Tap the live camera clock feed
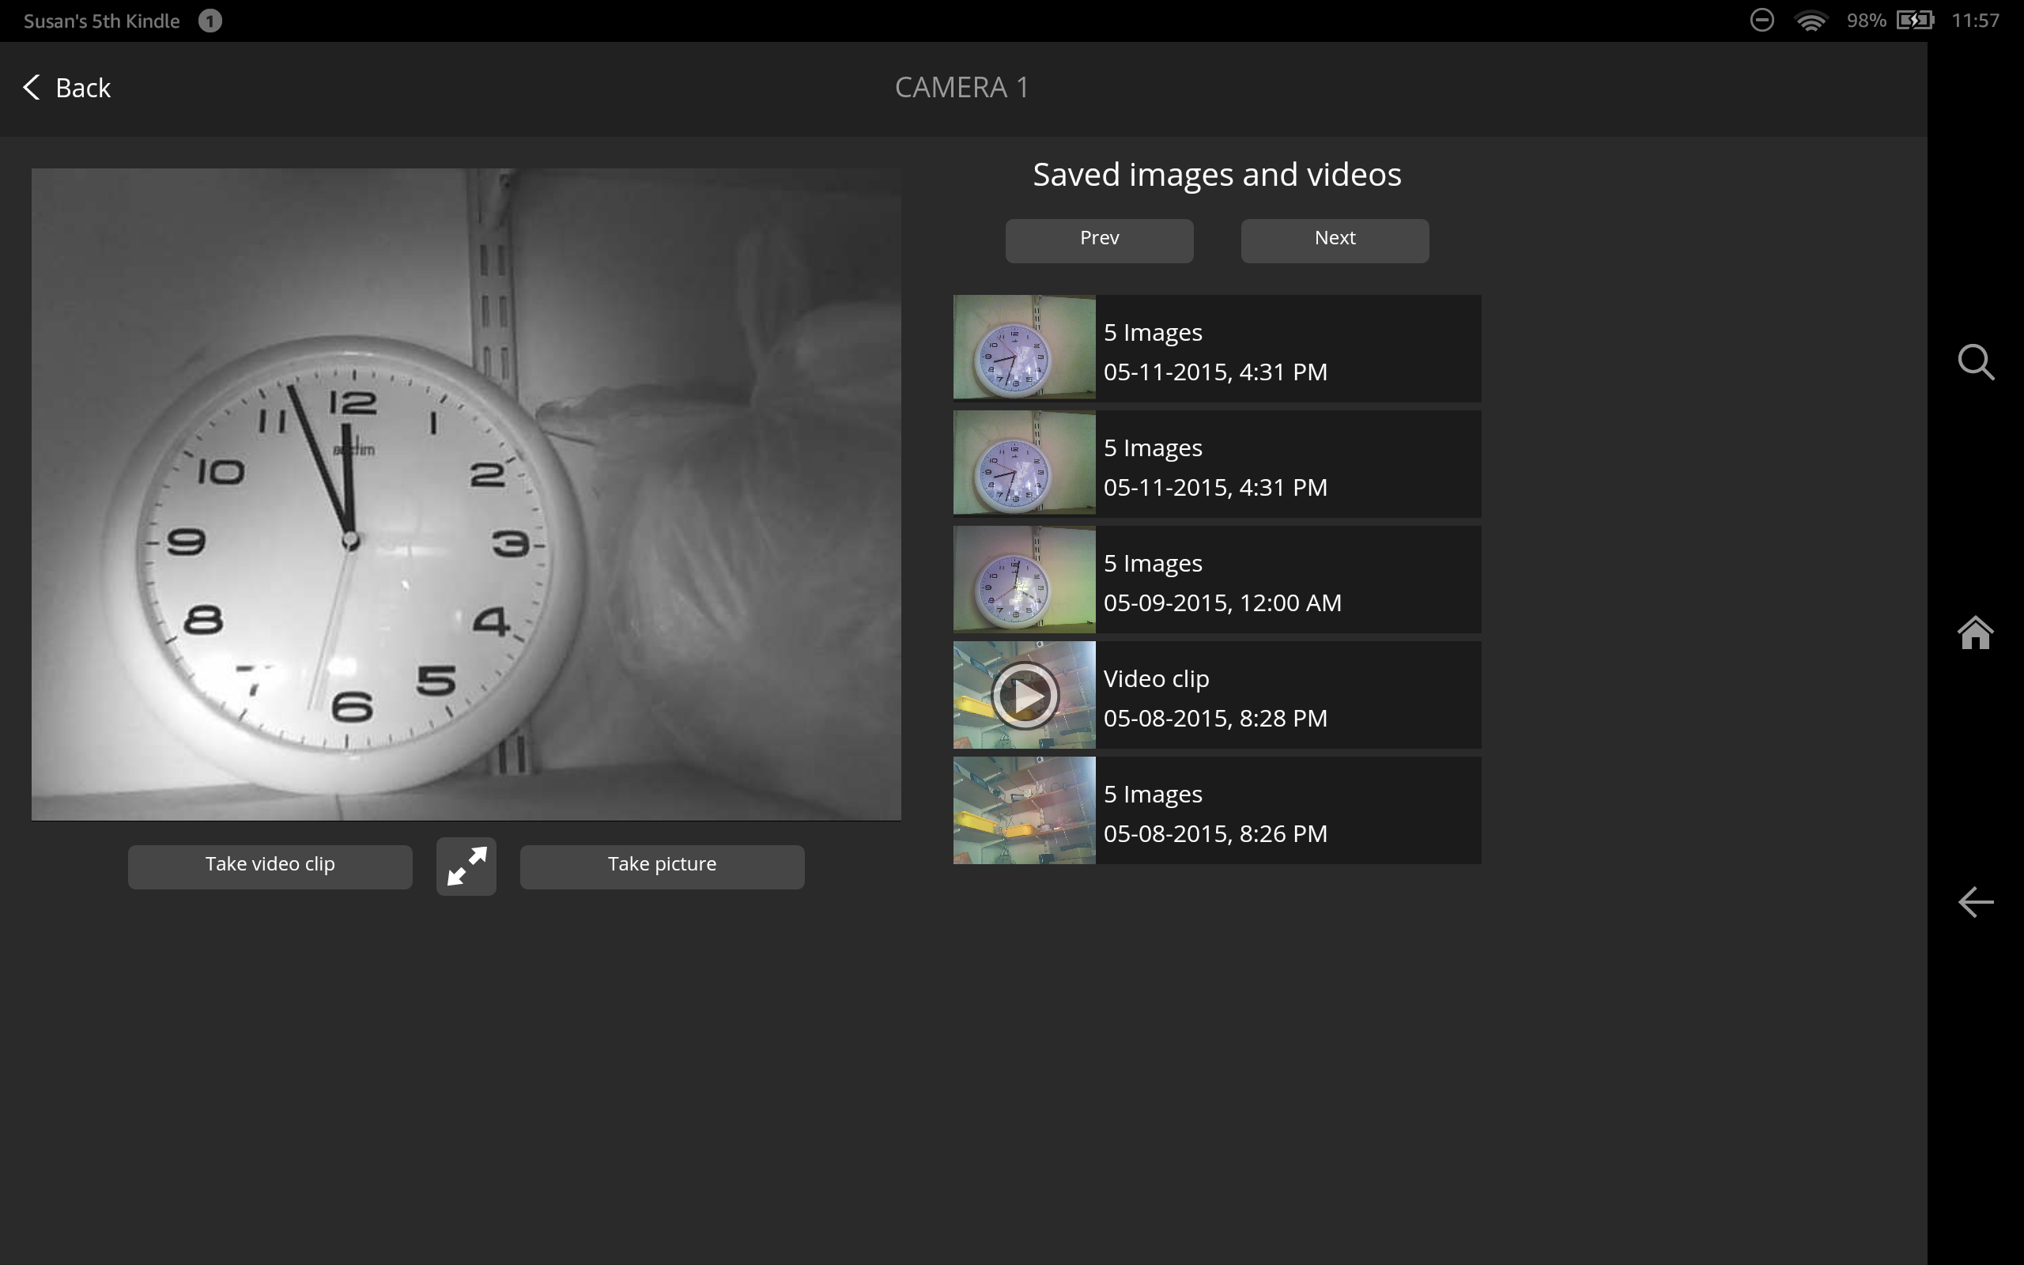Viewport: 2024px width, 1265px height. pos(466,493)
